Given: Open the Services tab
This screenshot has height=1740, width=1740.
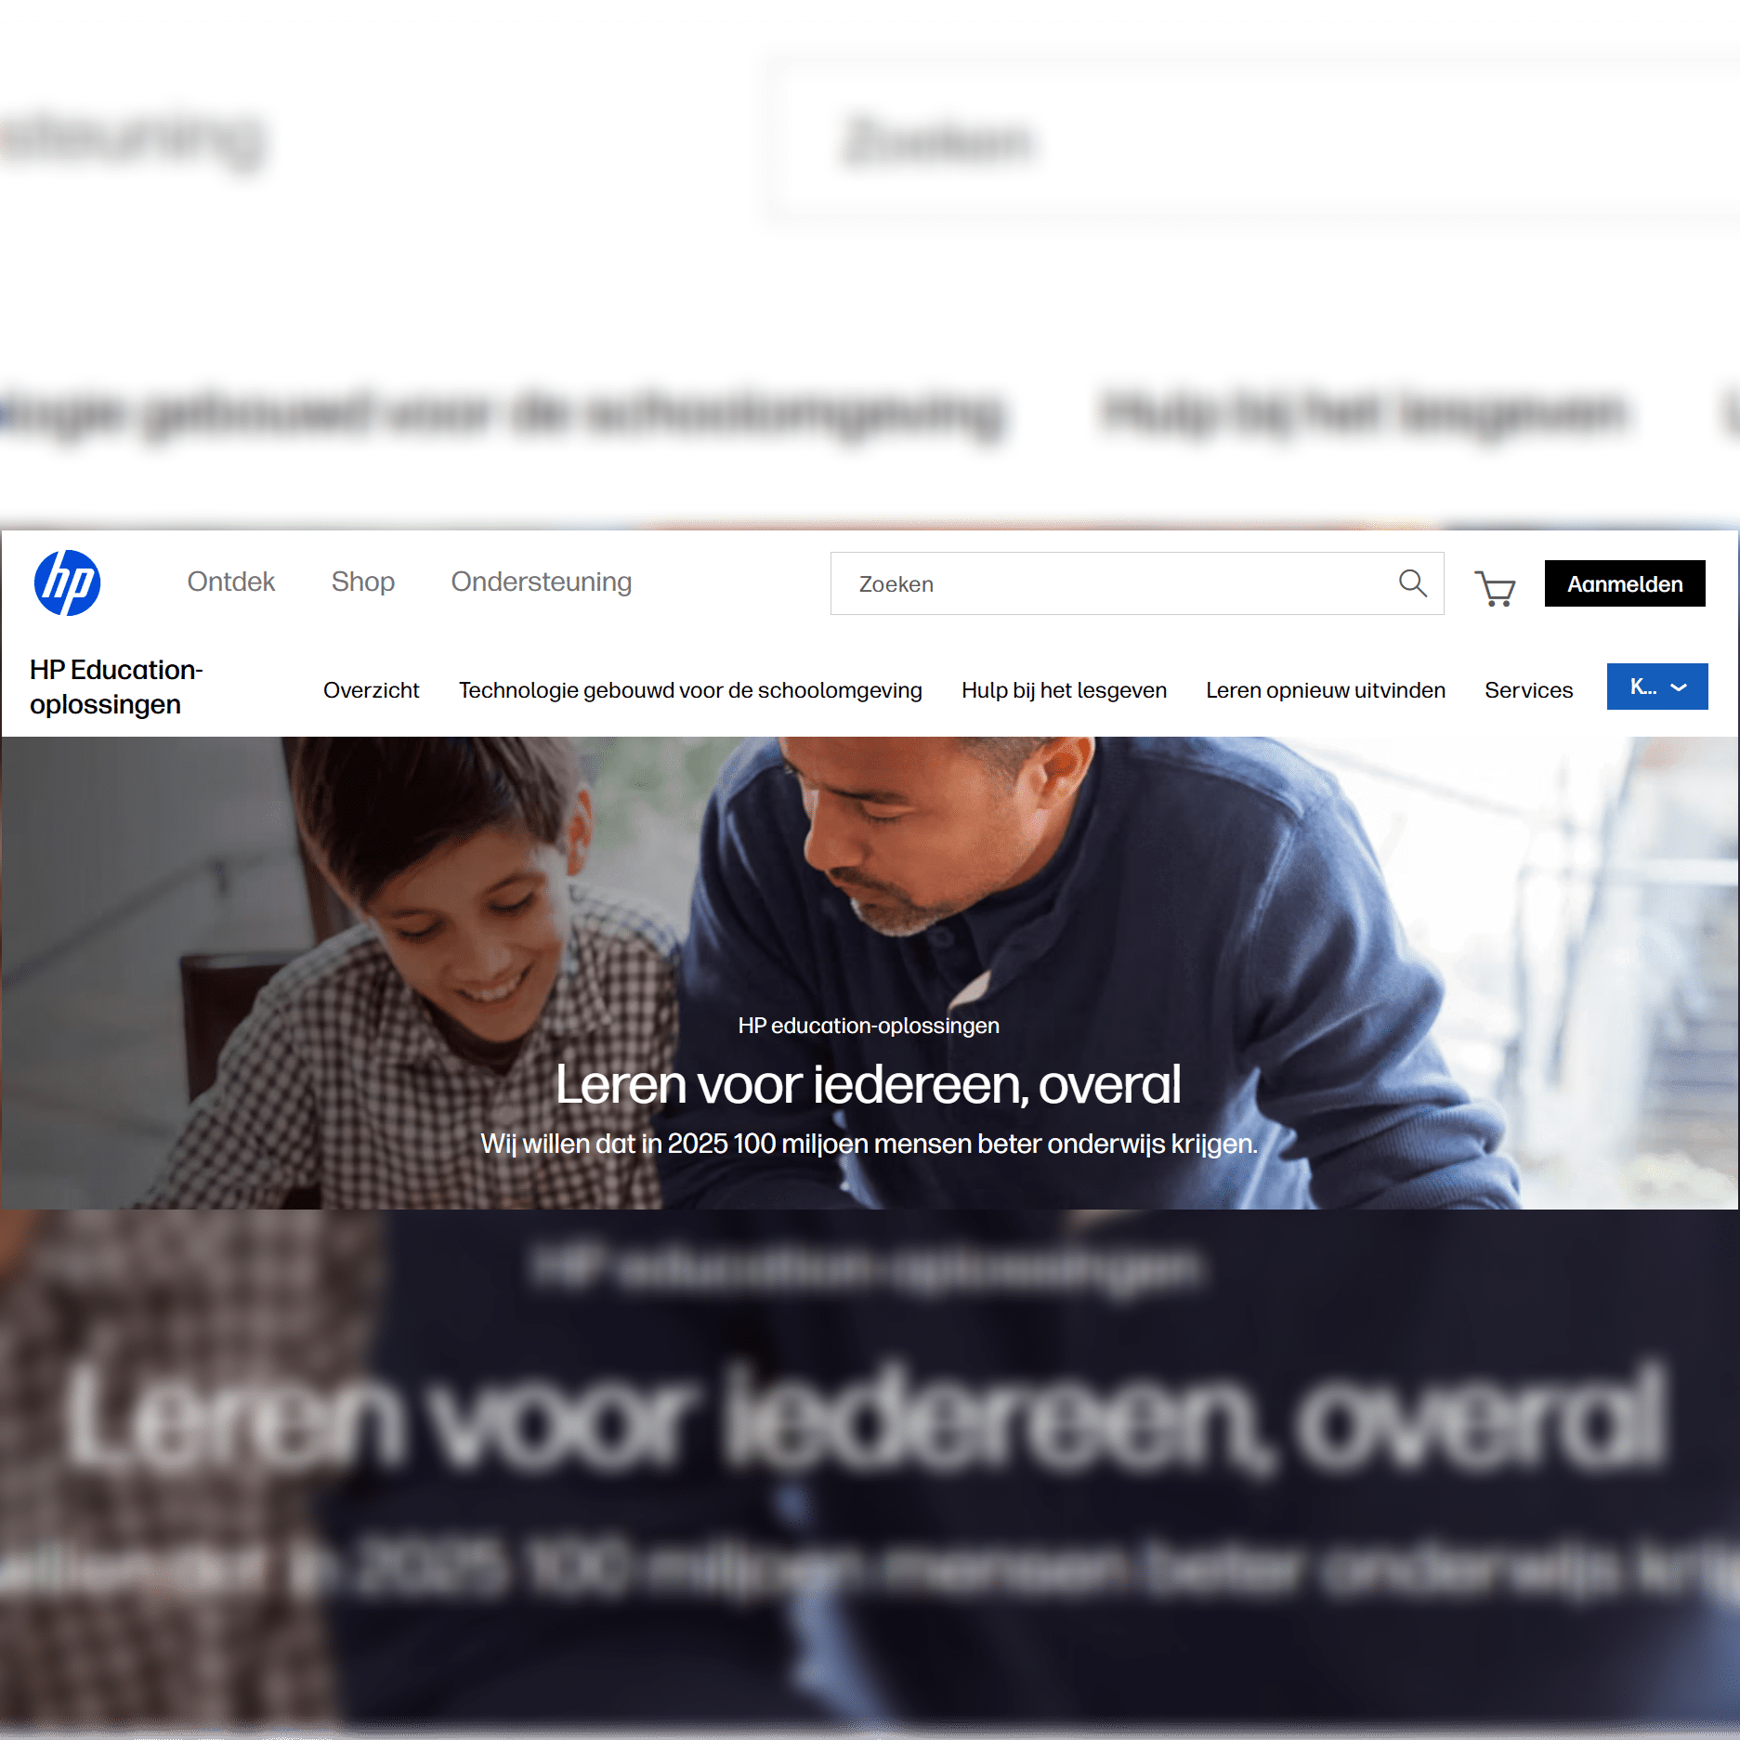Looking at the screenshot, I should [x=1528, y=690].
